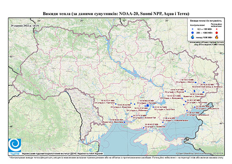Screen dimensions: 232x164
Task: Click the 11:30 4,14 MW heat label
Action: tap(169, 118)
